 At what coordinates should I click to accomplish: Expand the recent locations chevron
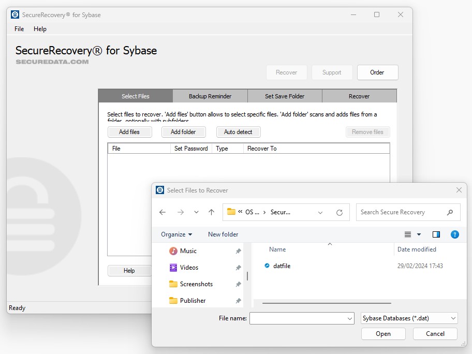coord(196,212)
